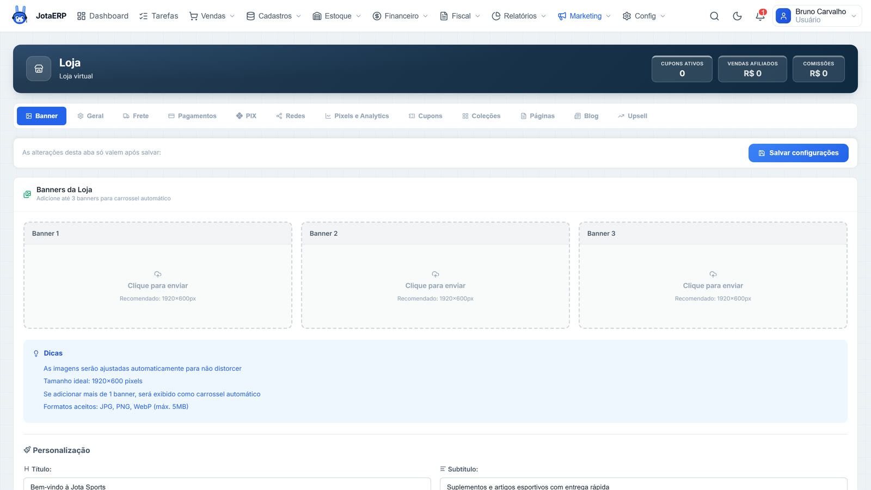The height and width of the screenshot is (490, 871).
Task: Select the Cupons tab
Action: coord(426,116)
